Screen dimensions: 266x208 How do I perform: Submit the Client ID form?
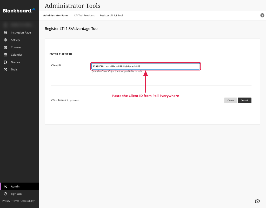coord(245,100)
